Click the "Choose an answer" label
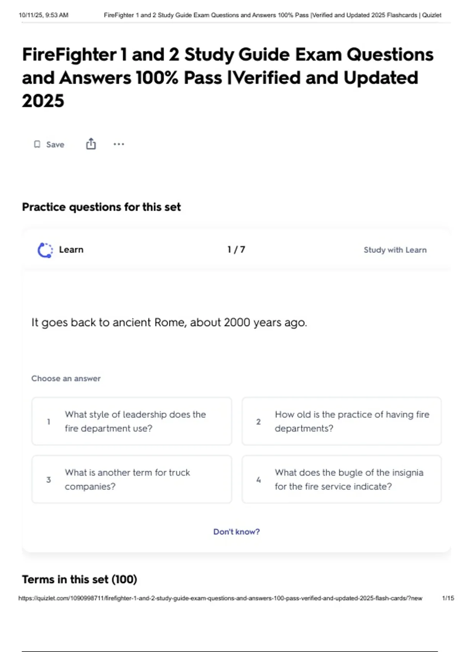The image size is (460, 652). coord(66,379)
